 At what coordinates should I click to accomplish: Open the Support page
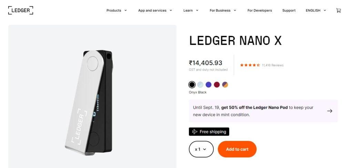click(x=289, y=10)
